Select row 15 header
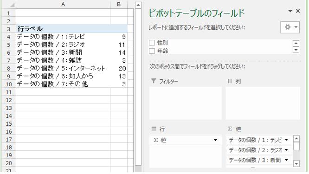 9,123
